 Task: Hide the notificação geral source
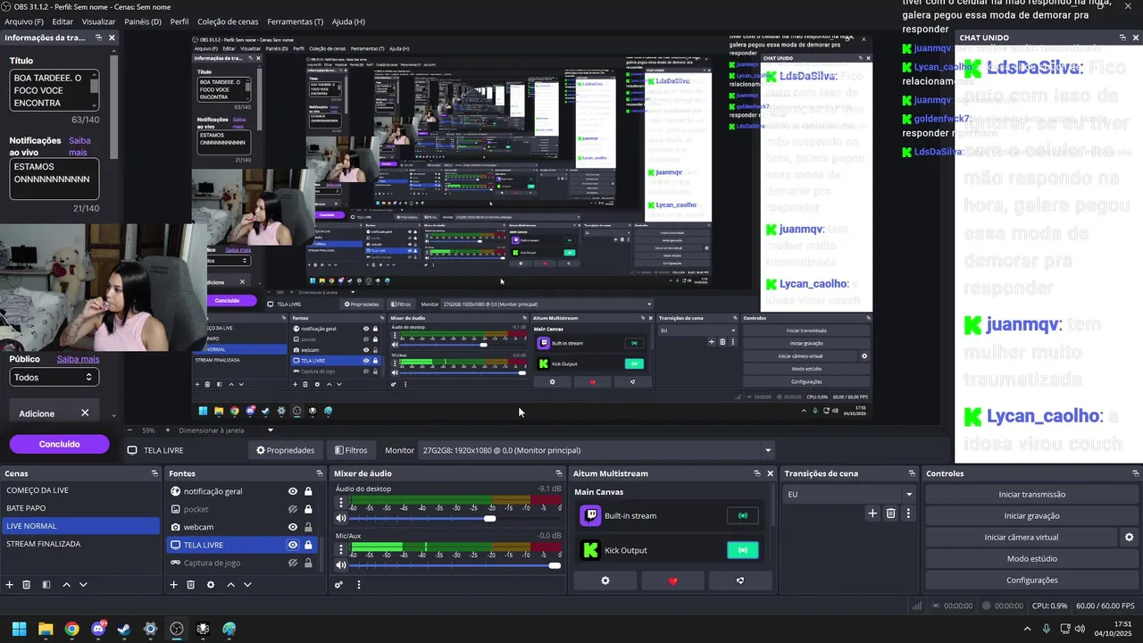[292, 491]
